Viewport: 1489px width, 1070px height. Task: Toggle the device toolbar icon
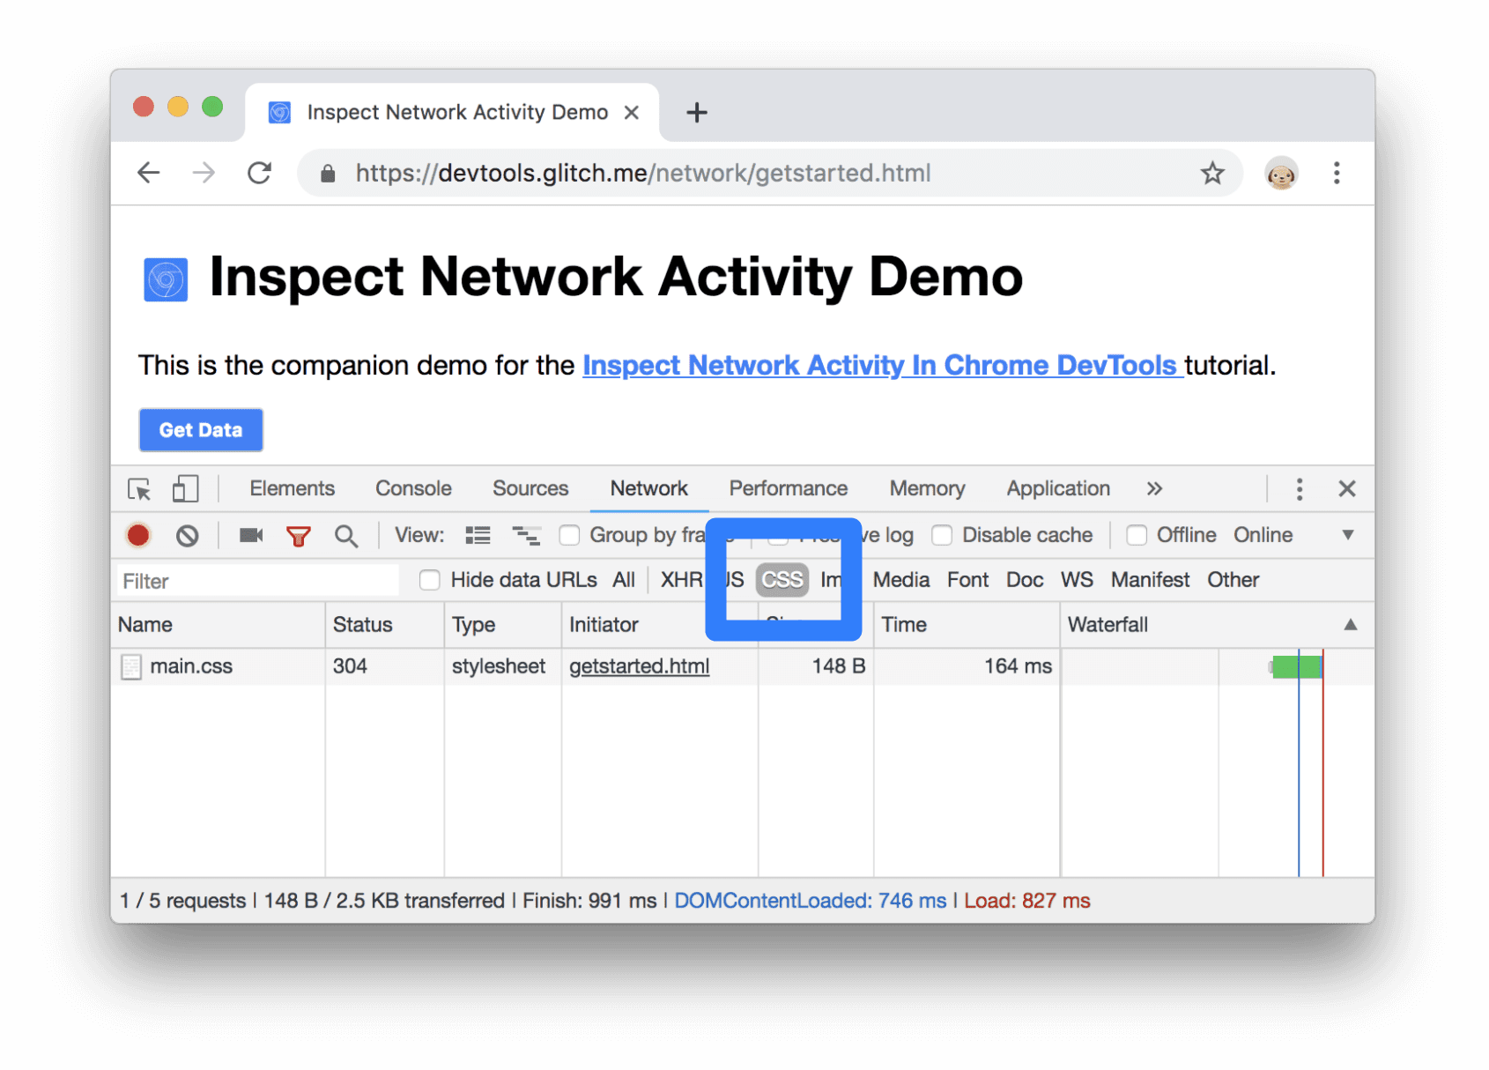click(184, 488)
